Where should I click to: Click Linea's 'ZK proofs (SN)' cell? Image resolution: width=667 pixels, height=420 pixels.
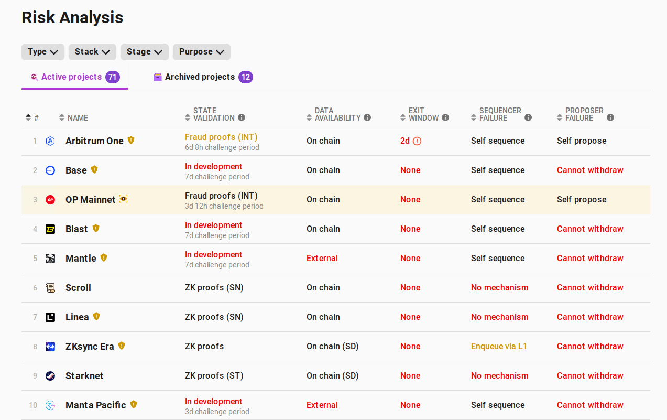214,317
